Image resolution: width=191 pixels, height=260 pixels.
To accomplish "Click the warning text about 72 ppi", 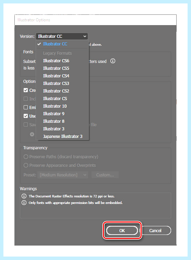I will pos(72,196).
